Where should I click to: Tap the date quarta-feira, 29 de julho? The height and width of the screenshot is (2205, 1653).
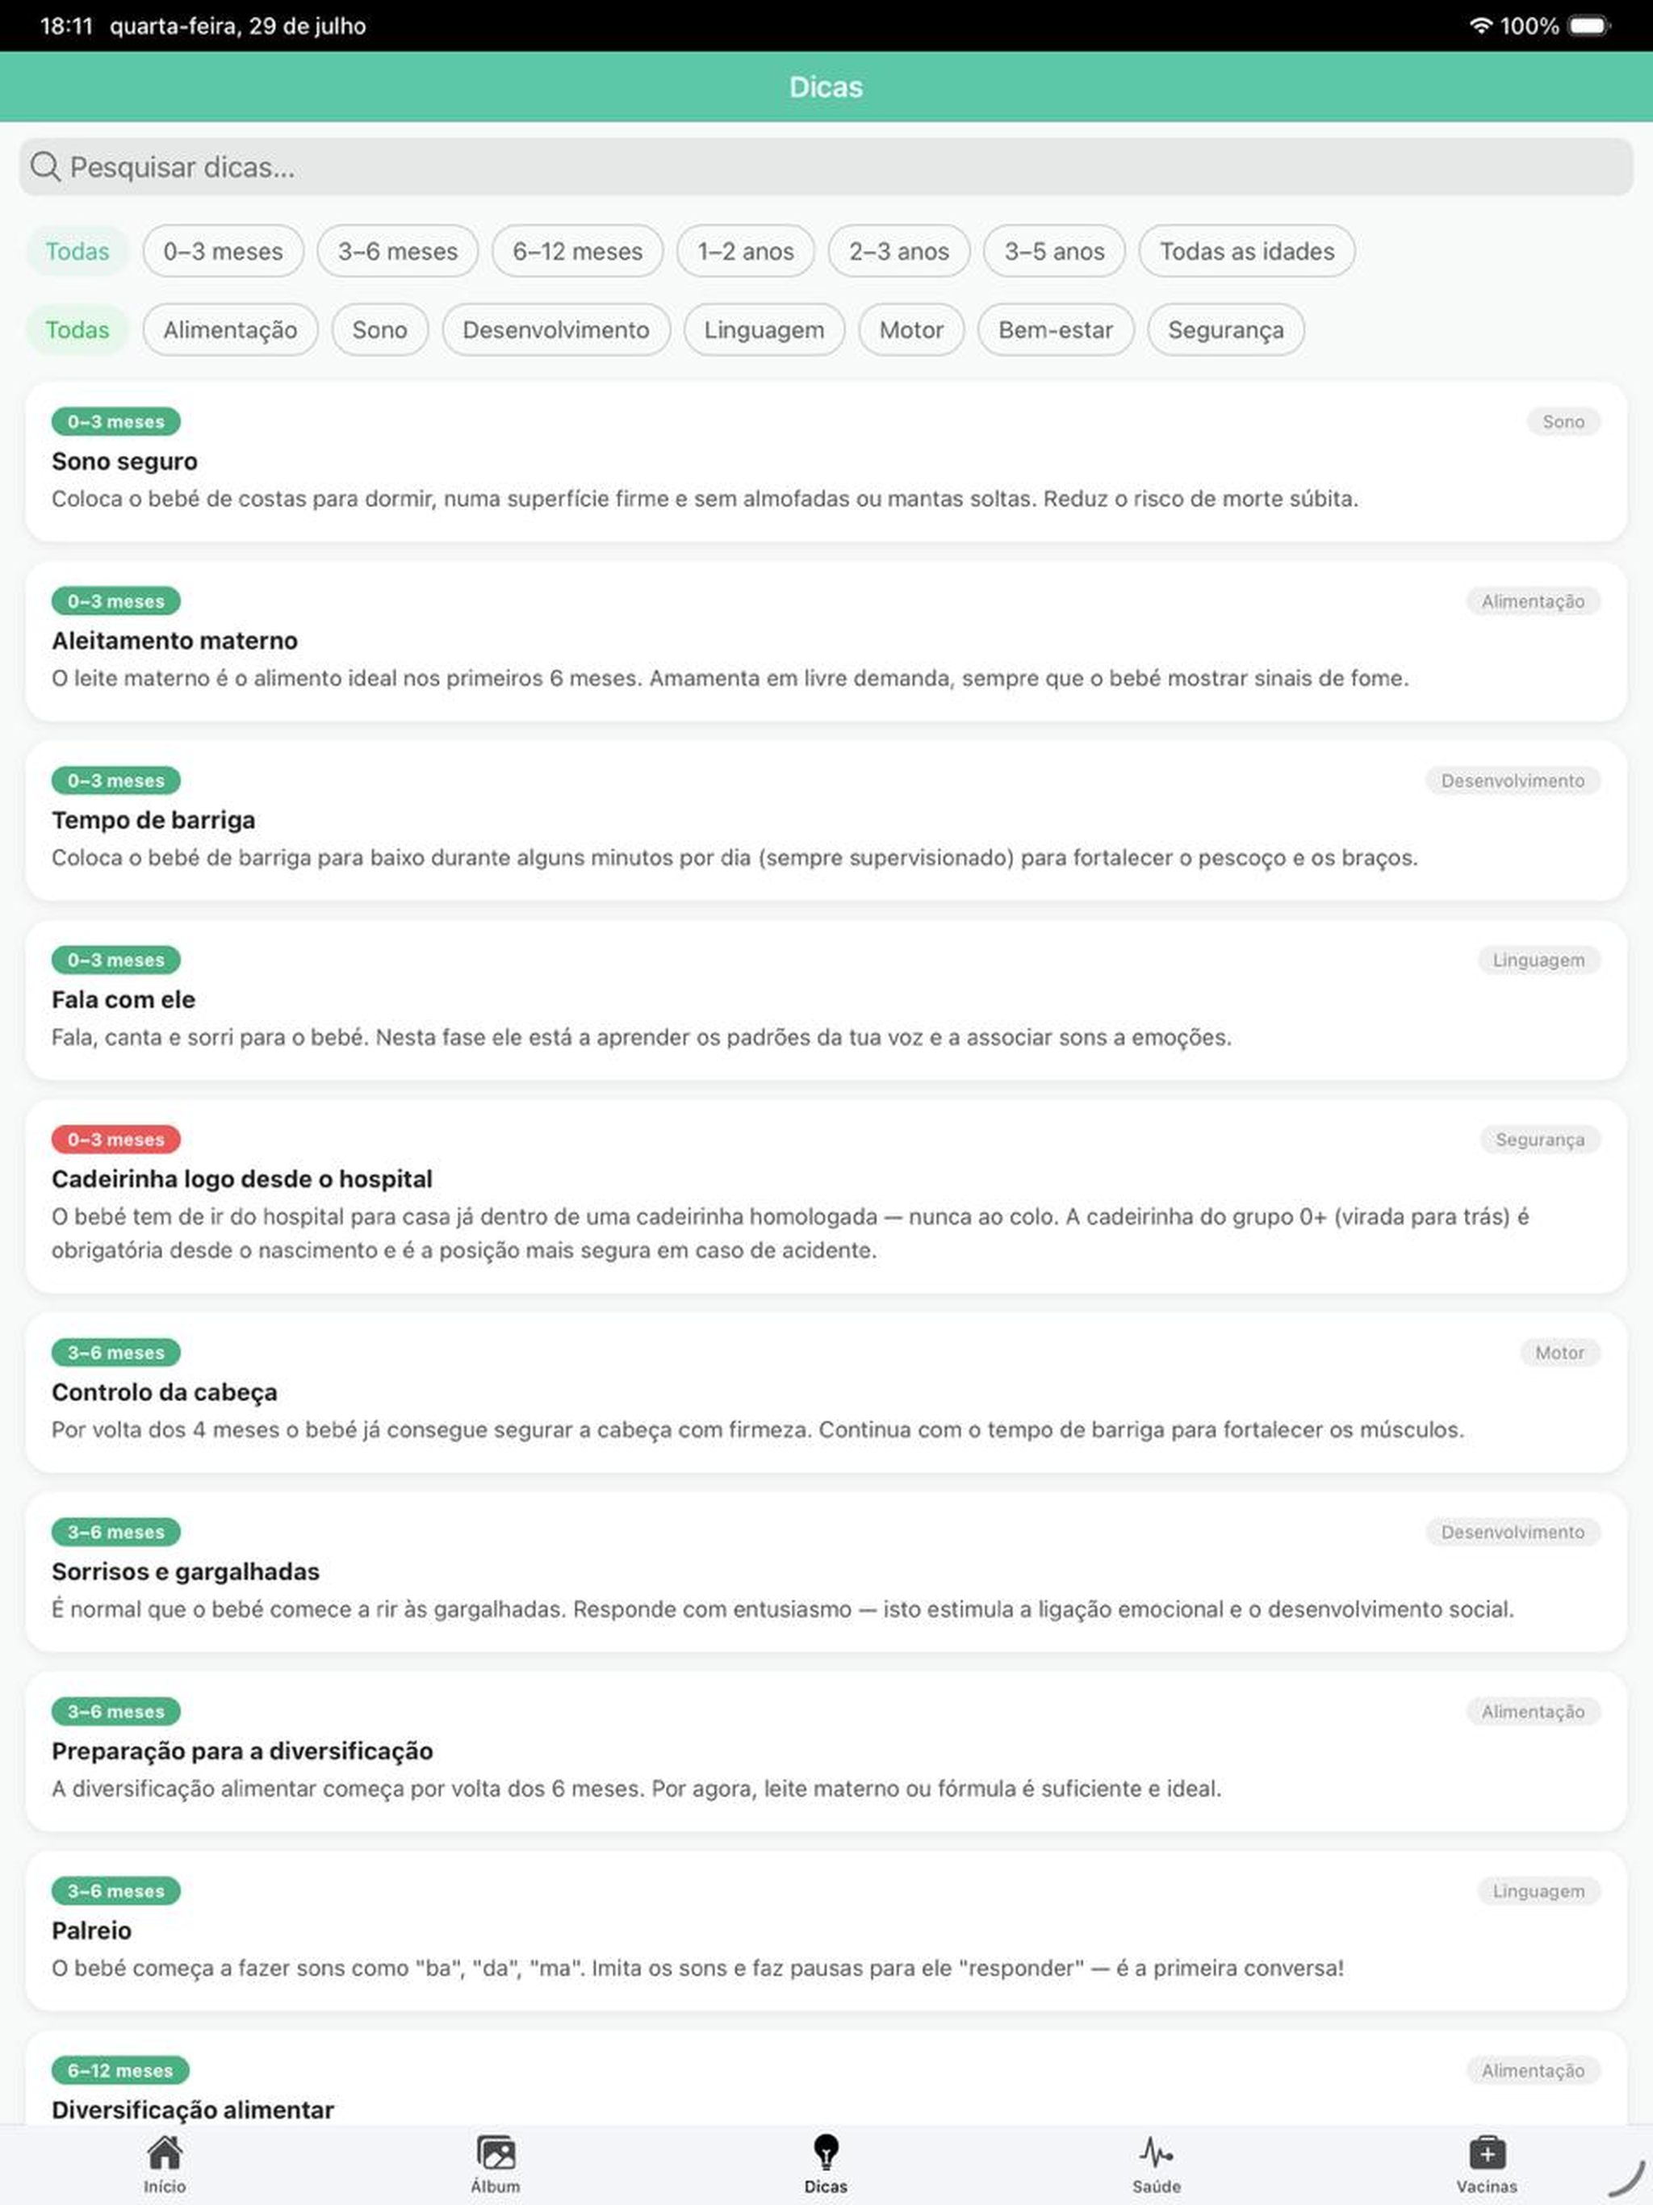[x=237, y=26]
